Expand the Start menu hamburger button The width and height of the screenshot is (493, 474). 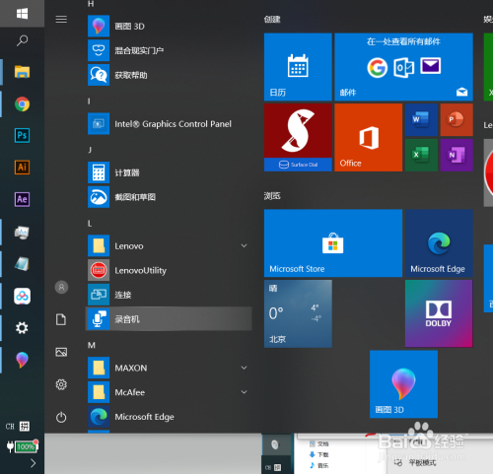point(61,20)
